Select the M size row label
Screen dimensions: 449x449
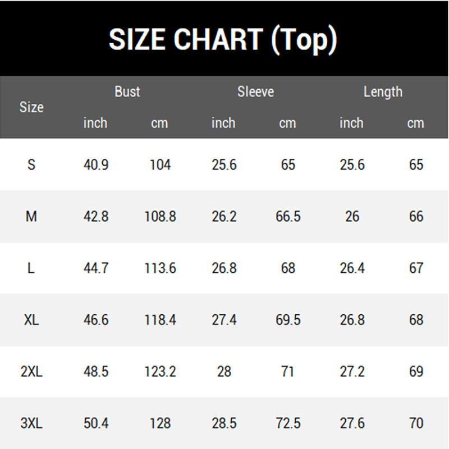point(31,216)
